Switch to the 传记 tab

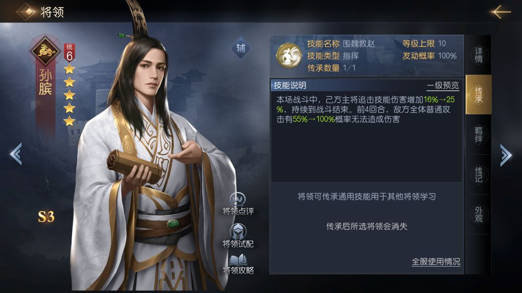click(x=478, y=174)
